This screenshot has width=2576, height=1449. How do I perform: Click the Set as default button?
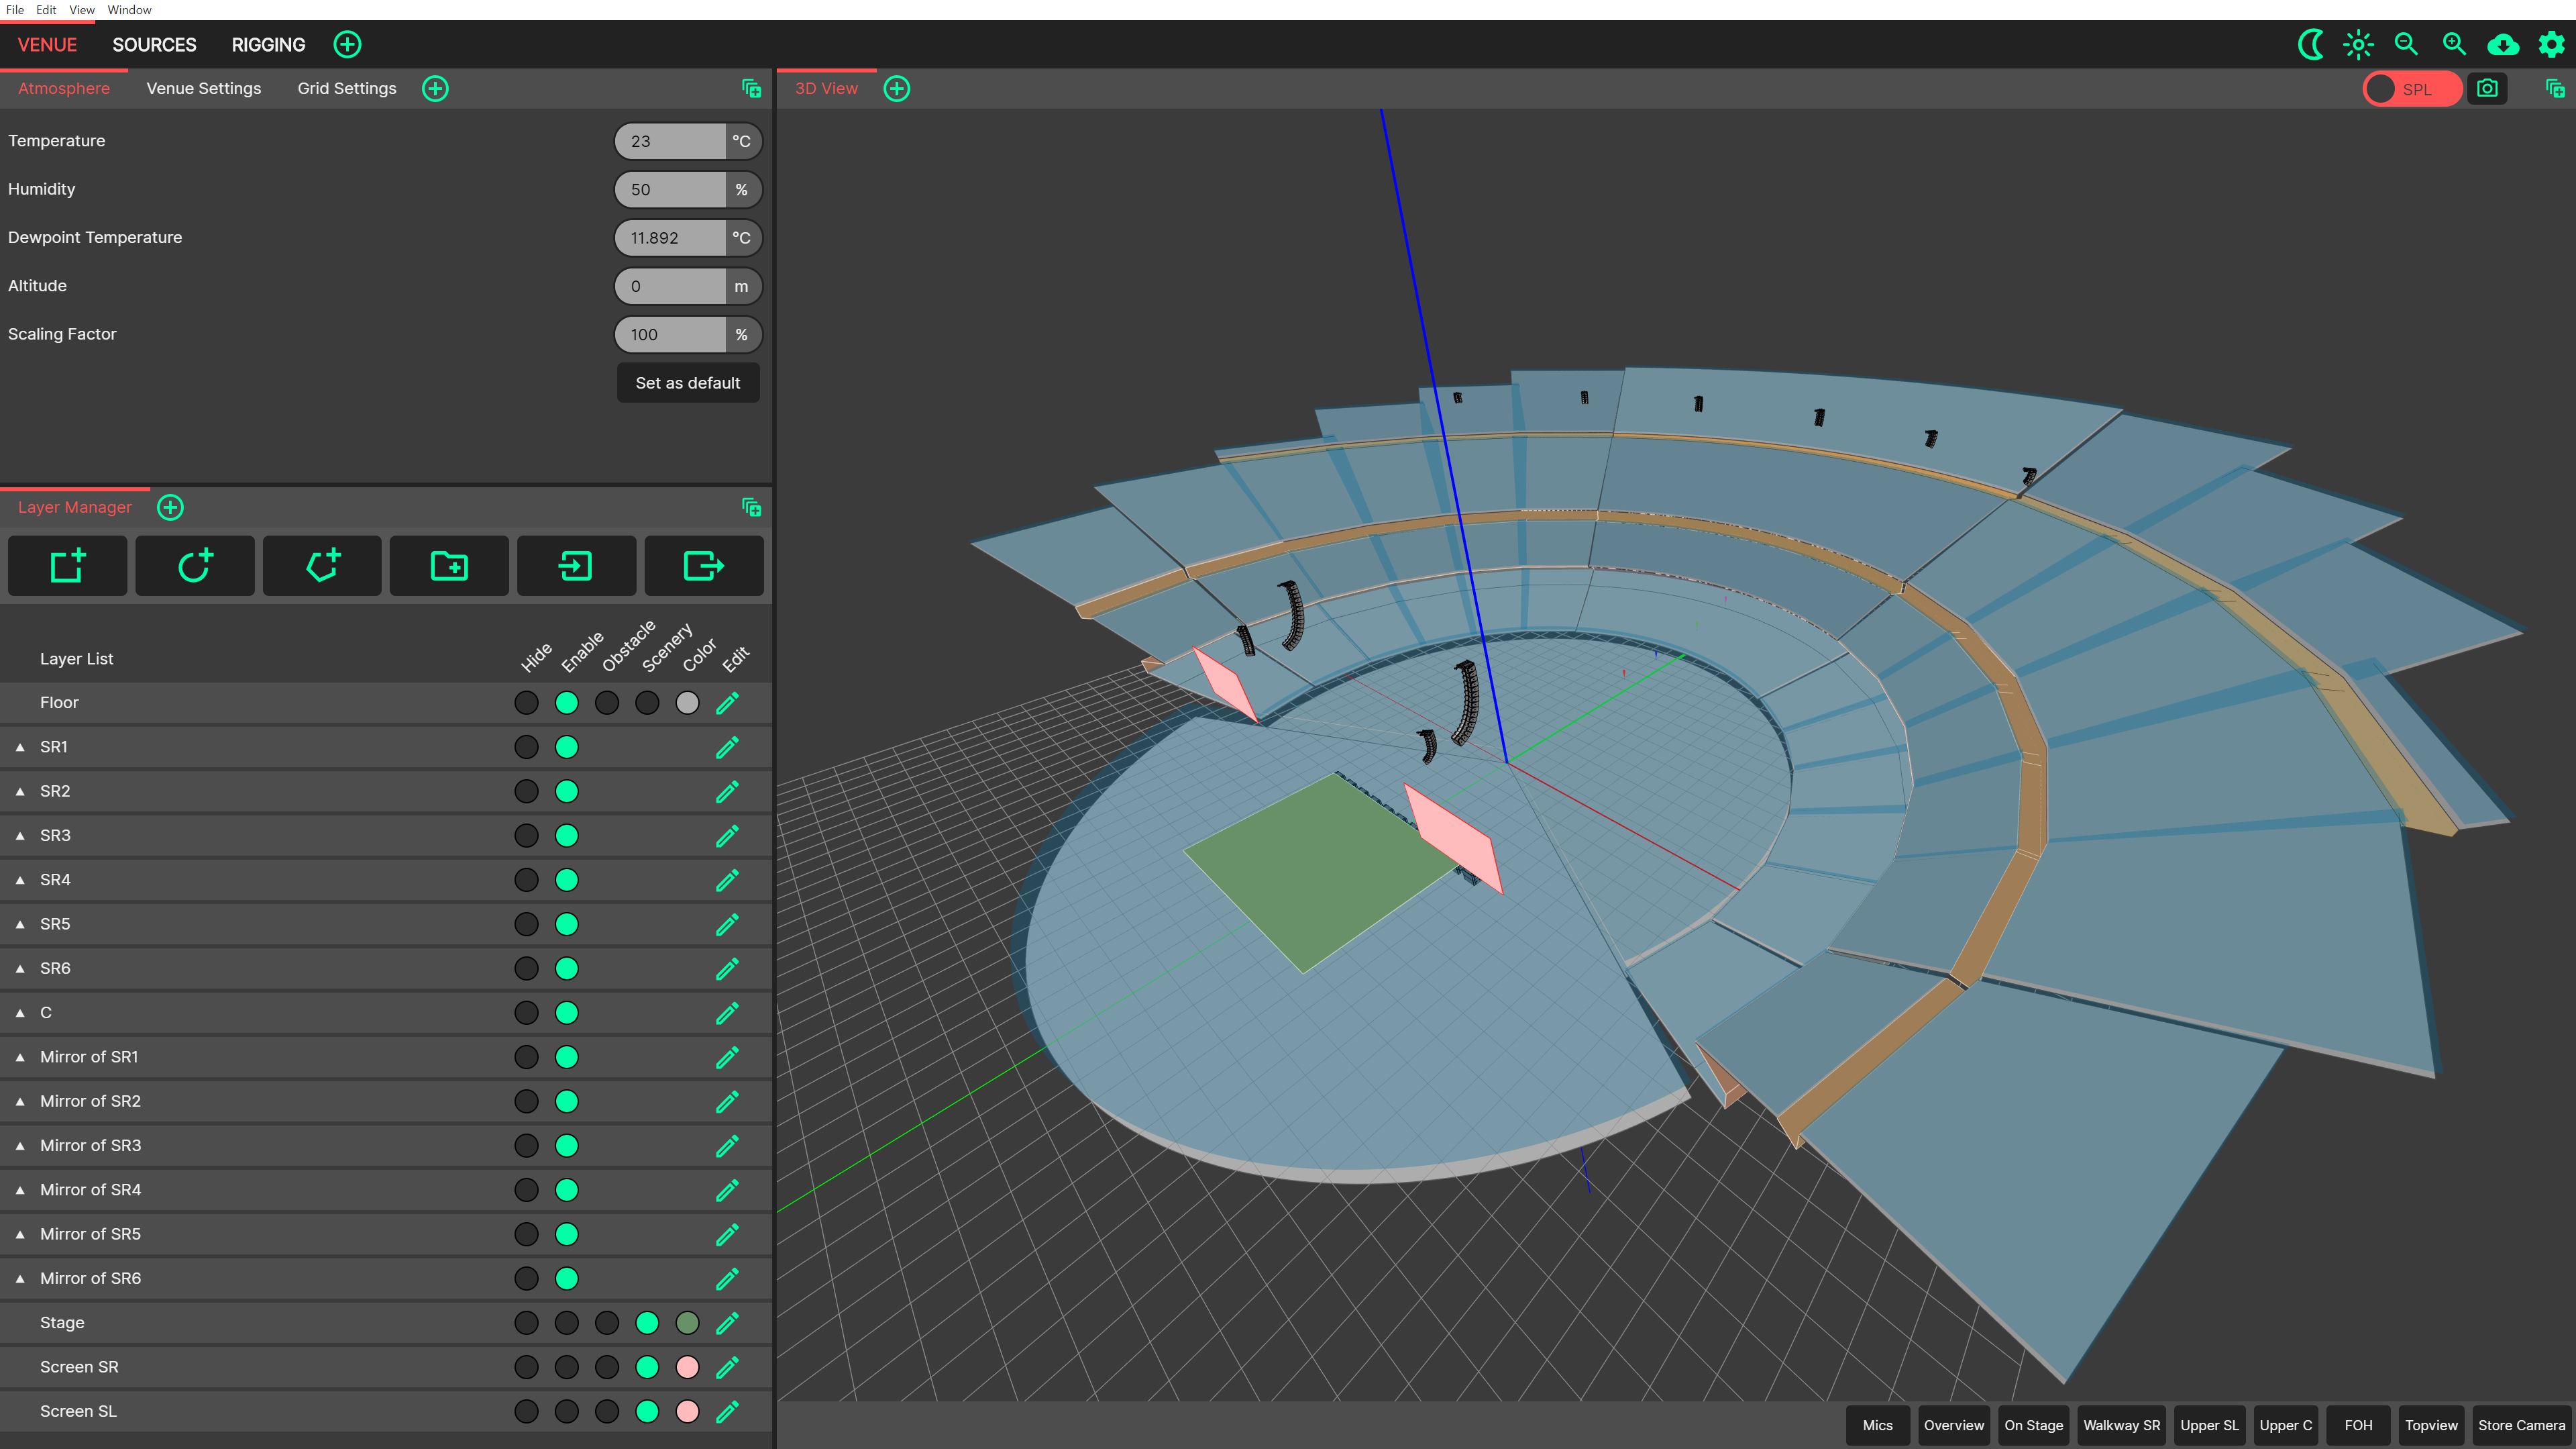coord(688,383)
